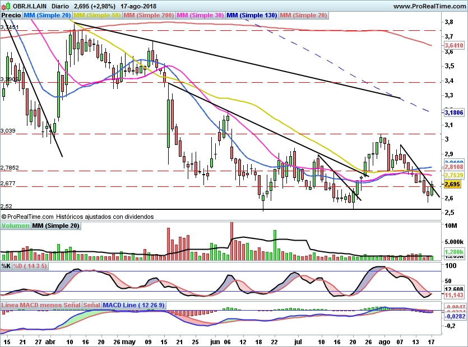Click the %D (14 3 5) stochastic label
The width and height of the screenshot is (468, 347).
pos(30,265)
